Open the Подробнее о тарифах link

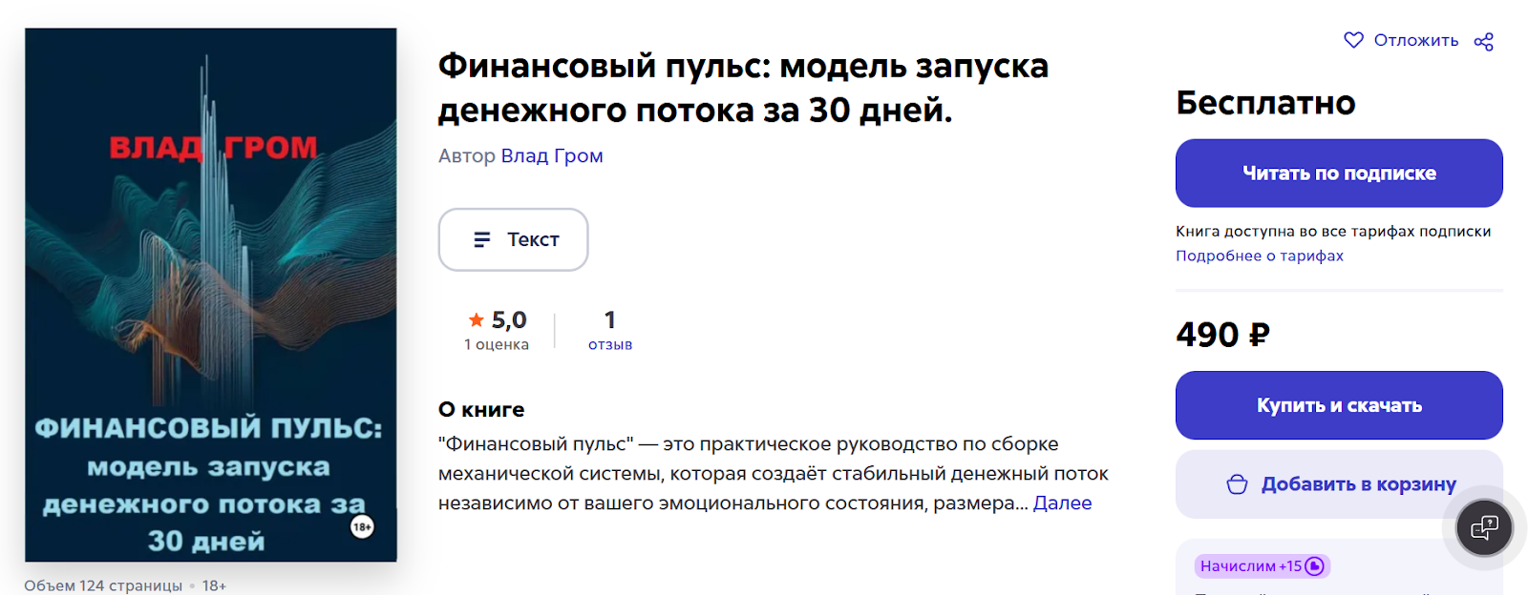click(x=1259, y=256)
